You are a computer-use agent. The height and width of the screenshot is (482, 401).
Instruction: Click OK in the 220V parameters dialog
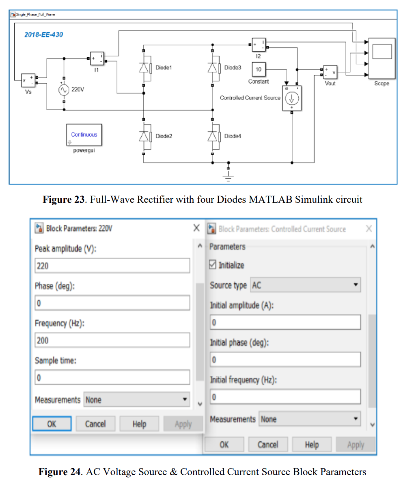click(x=52, y=423)
